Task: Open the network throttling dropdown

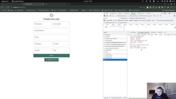Action: click(x=145, y=16)
